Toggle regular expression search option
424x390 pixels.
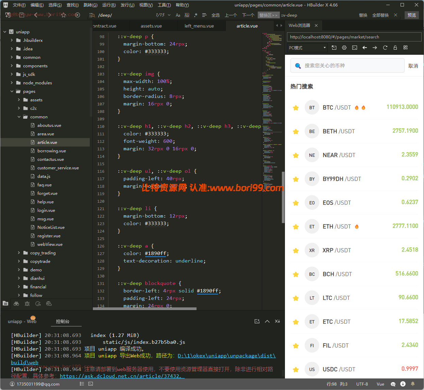pyautogui.click(x=196, y=15)
